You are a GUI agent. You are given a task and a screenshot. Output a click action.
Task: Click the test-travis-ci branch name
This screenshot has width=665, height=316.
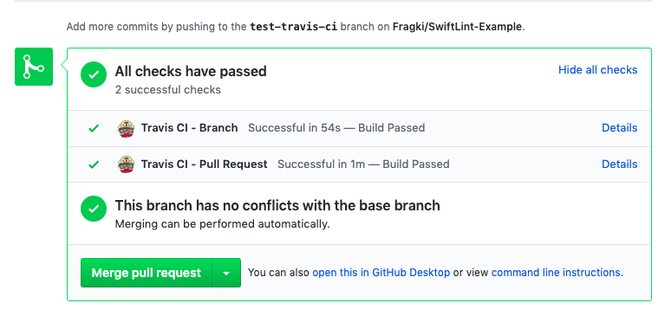point(293,27)
